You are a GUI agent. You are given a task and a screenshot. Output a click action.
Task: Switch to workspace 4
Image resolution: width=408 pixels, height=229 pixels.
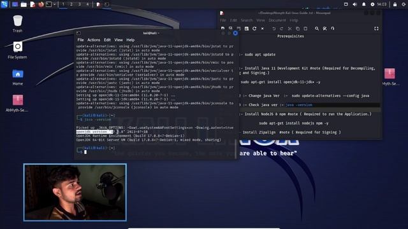click(87, 4)
